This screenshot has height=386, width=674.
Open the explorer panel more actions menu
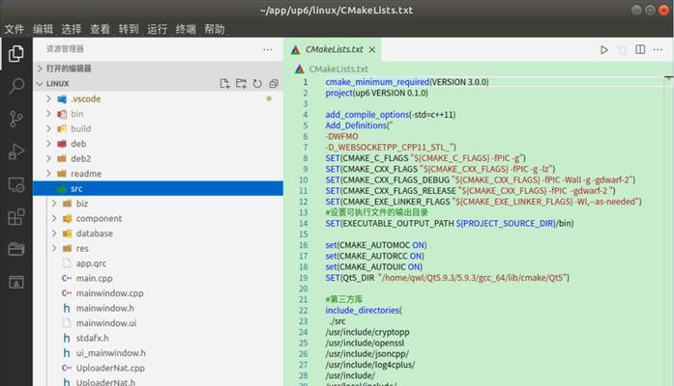[268, 50]
